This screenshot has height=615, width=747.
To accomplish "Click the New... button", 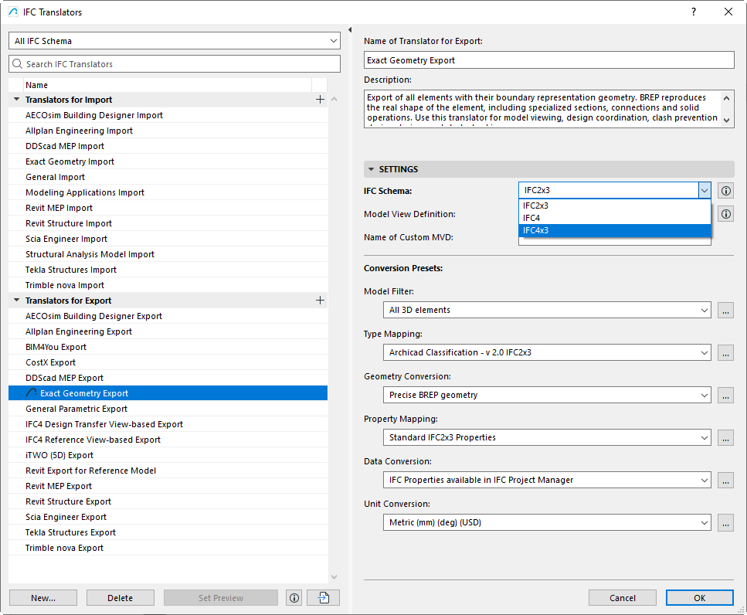I will [x=43, y=598].
